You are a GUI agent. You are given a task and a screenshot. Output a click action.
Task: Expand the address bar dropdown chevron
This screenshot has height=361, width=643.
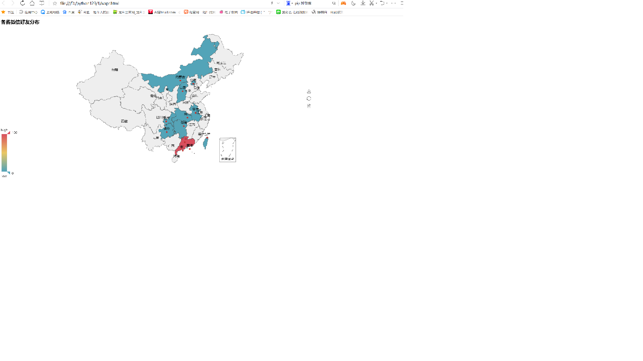coord(278,3)
